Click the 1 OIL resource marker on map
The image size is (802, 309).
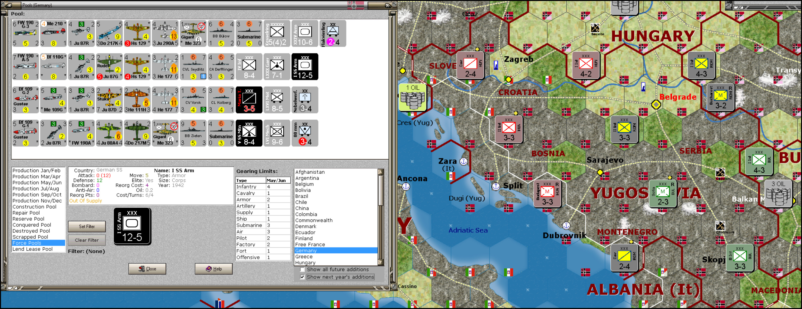[413, 97]
